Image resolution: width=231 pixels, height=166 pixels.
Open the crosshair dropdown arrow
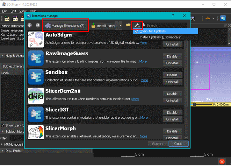coord(213,18)
